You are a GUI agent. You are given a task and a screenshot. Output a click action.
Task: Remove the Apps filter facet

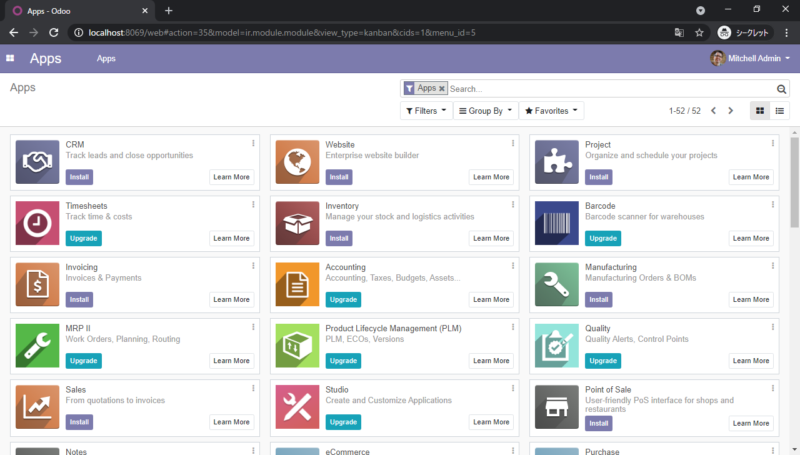[x=442, y=89]
